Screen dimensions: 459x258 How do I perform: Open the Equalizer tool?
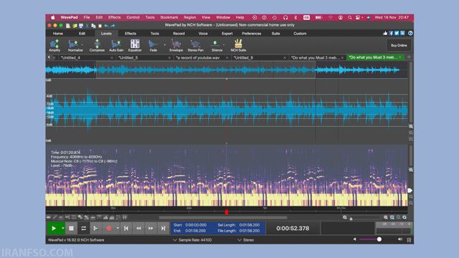pyautogui.click(x=135, y=45)
